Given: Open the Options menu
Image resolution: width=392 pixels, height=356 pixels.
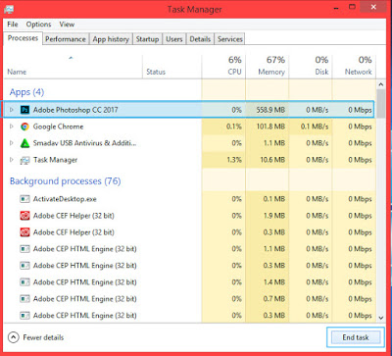Looking at the screenshot, I should point(38,25).
